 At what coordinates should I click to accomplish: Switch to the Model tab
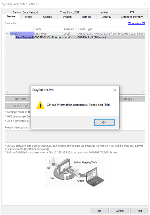point(29,17)
